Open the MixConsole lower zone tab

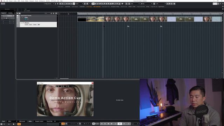[x=22, y=121]
